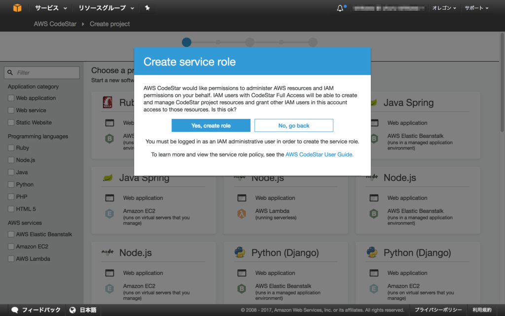
Task: Check the AWS Elastic Beanstalk services checkbox
Action: point(11,234)
